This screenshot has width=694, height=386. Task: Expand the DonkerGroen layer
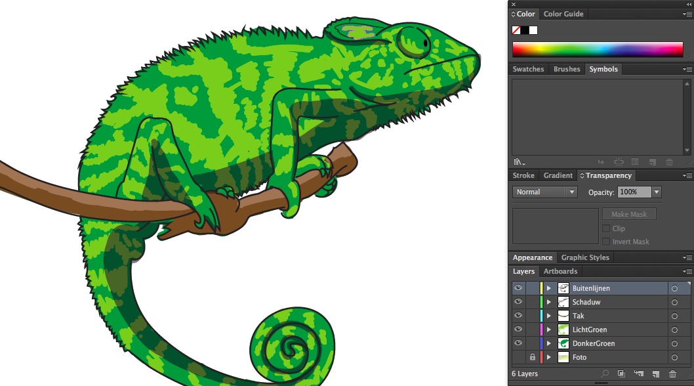point(548,343)
